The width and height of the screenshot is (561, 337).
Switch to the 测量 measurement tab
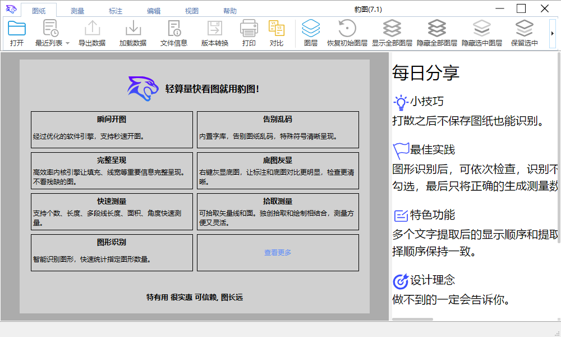[x=77, y=10]
